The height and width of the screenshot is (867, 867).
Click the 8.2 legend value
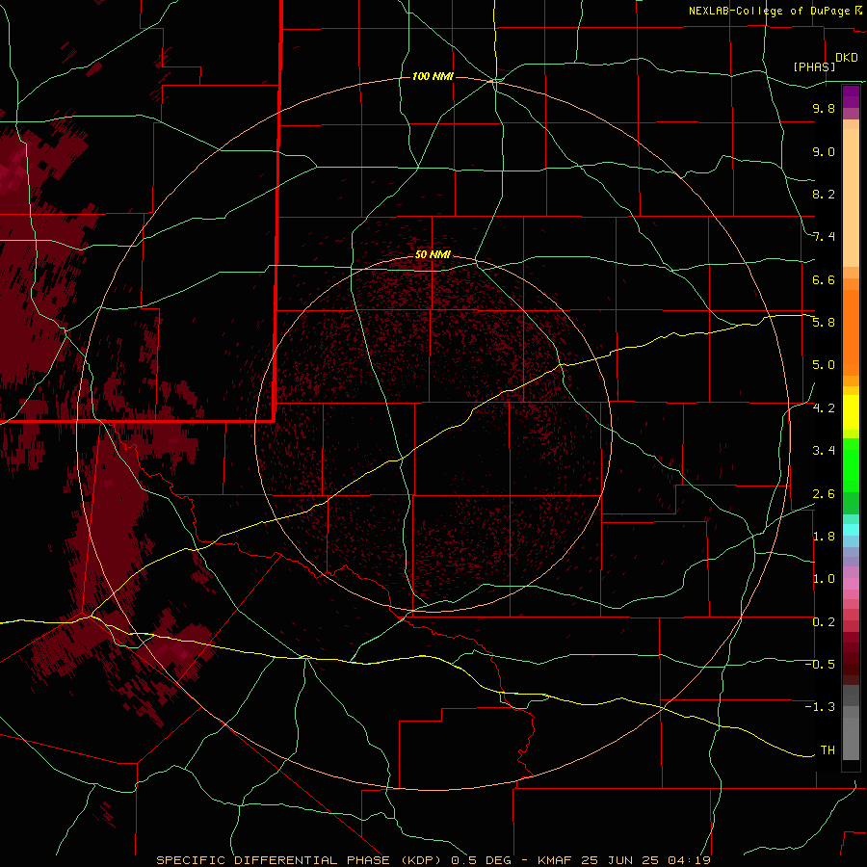coord(824,194)
